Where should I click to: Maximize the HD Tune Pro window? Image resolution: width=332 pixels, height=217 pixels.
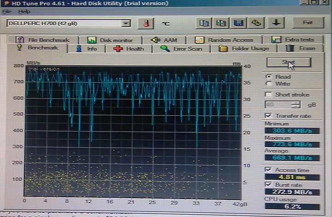point(314,2)
